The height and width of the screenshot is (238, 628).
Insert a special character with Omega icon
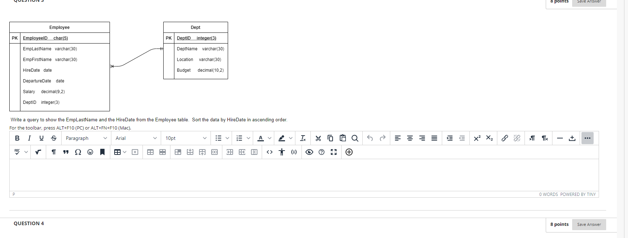click(78, 152)
